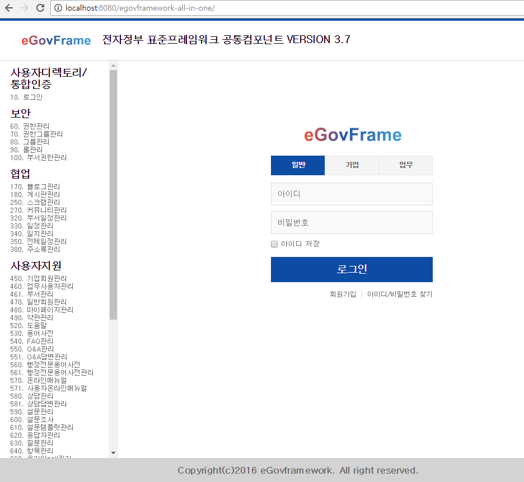Image resolution: width=524 pixels, height=482 pixels.
Task: Open 60. 권한관리 menu link
Action: [x=30, y=126]
